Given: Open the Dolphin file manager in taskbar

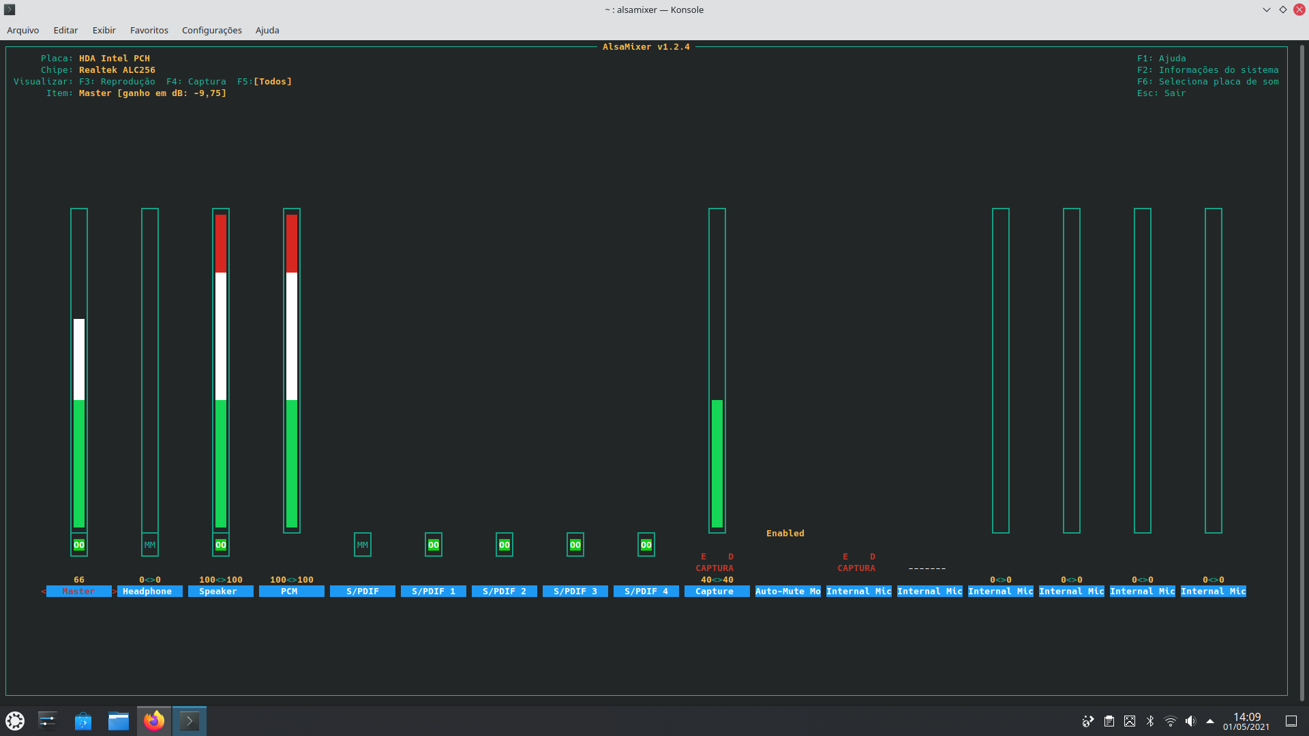Looking at the screenshot, I should pyautogui.click(x=119, y=720).
